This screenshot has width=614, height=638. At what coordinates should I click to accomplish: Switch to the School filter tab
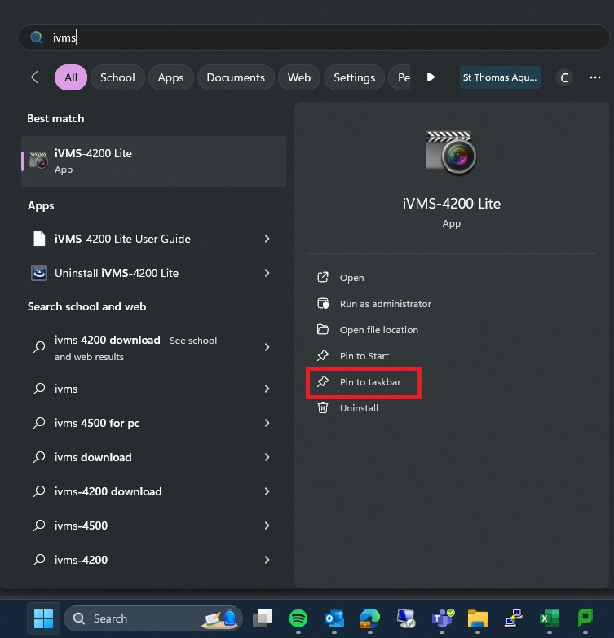117,77
